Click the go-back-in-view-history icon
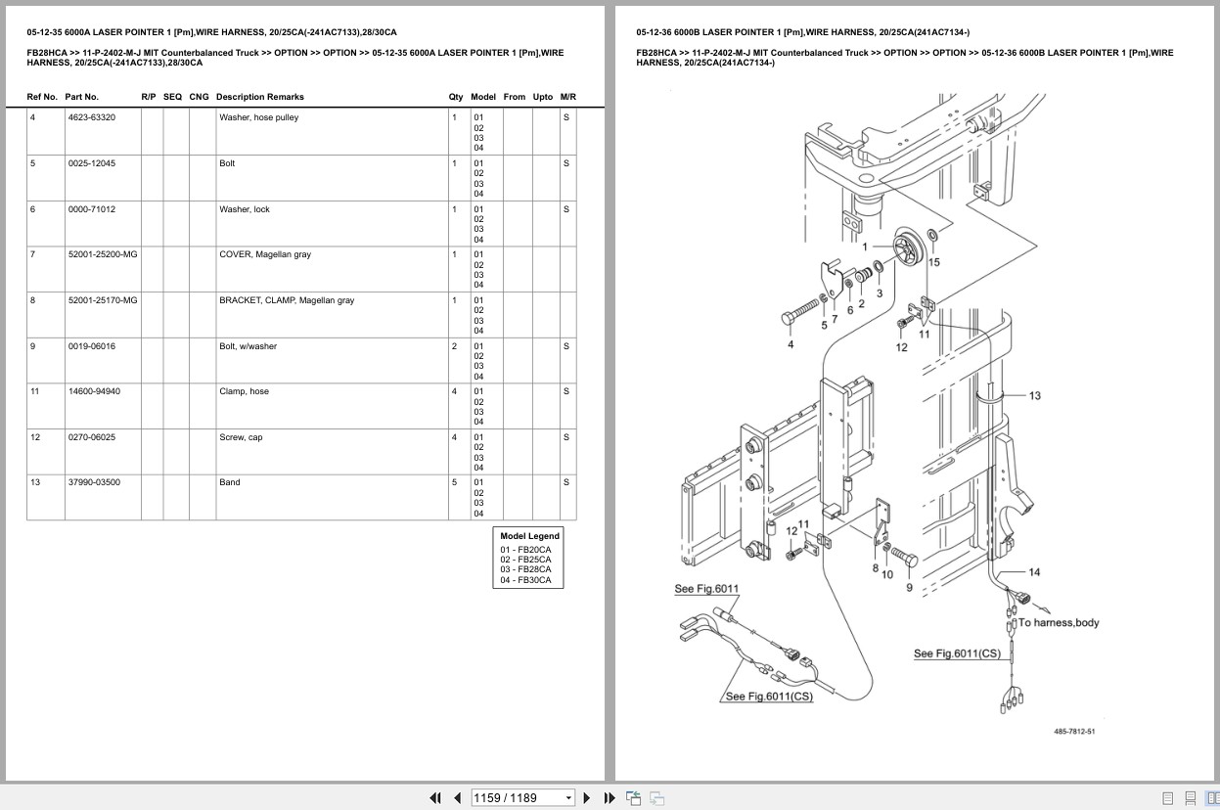 [x=633, y=798]
